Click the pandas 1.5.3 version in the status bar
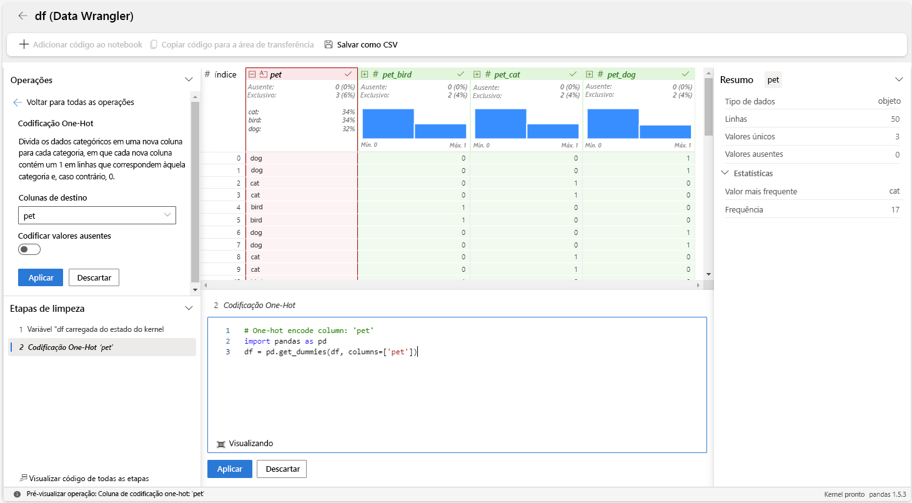Screen dimensions: 912x503 tap(887, 494)
